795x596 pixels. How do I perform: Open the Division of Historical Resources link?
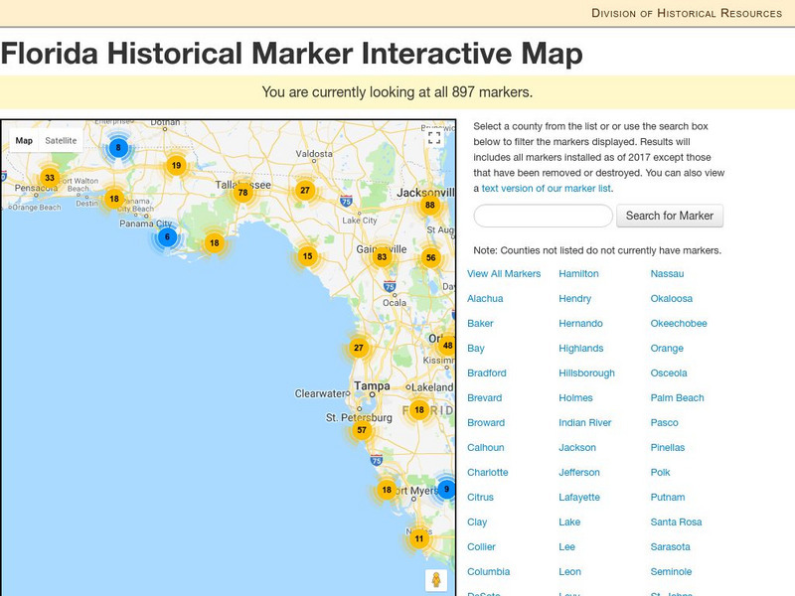coord(687,13)
